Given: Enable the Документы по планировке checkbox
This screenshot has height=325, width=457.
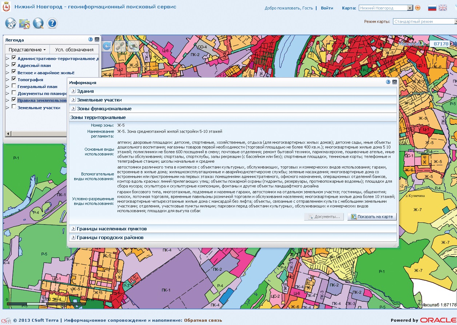Looking at the screenshot, I should click(14, 93).
